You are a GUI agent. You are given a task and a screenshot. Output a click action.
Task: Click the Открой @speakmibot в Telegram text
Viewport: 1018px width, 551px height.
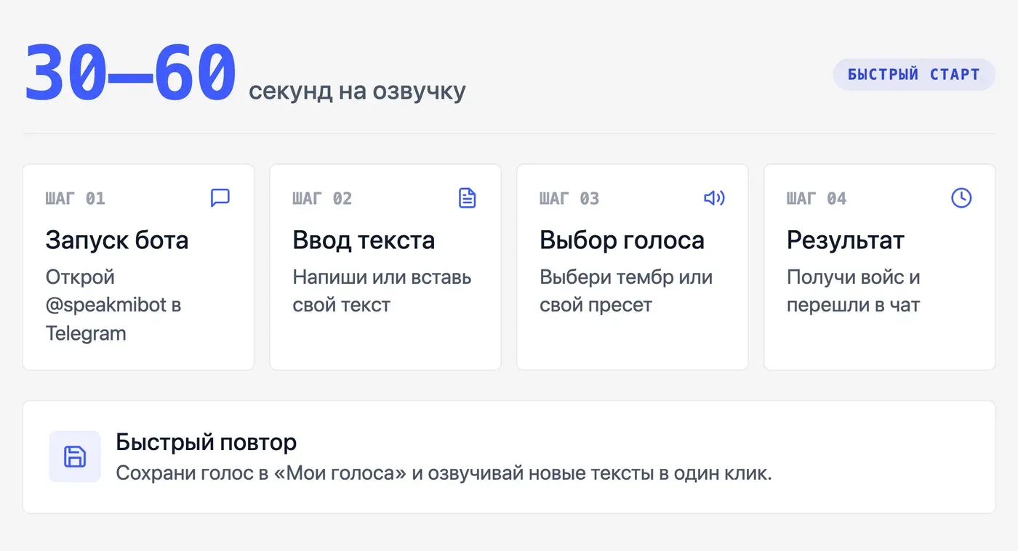point(113,305)
